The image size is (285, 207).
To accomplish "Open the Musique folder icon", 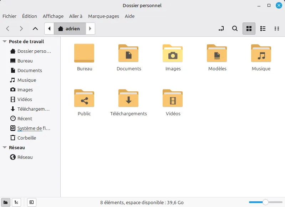I will [261, 54].
